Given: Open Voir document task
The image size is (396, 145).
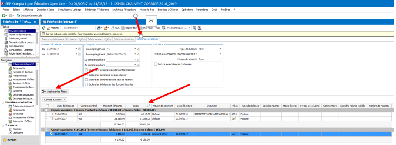Looking at the screenshot, I should pyautogui.click(x=16, y=46).
